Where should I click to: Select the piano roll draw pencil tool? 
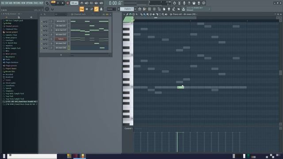[x=141, y=14]
